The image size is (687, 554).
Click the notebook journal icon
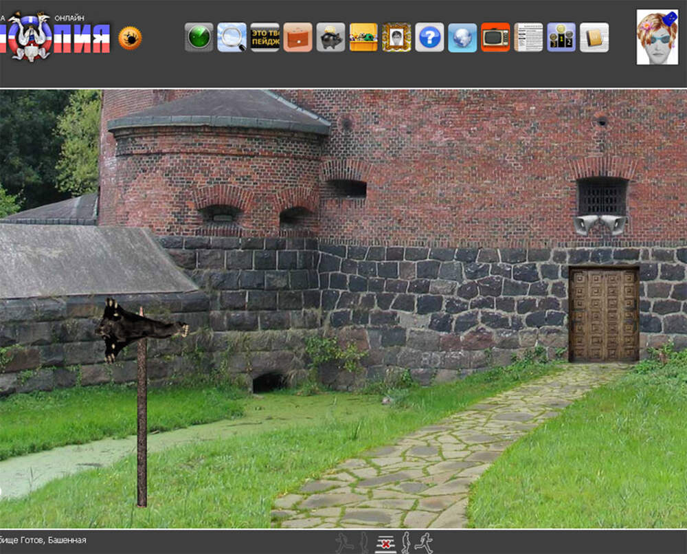click(x=594, y=37)
